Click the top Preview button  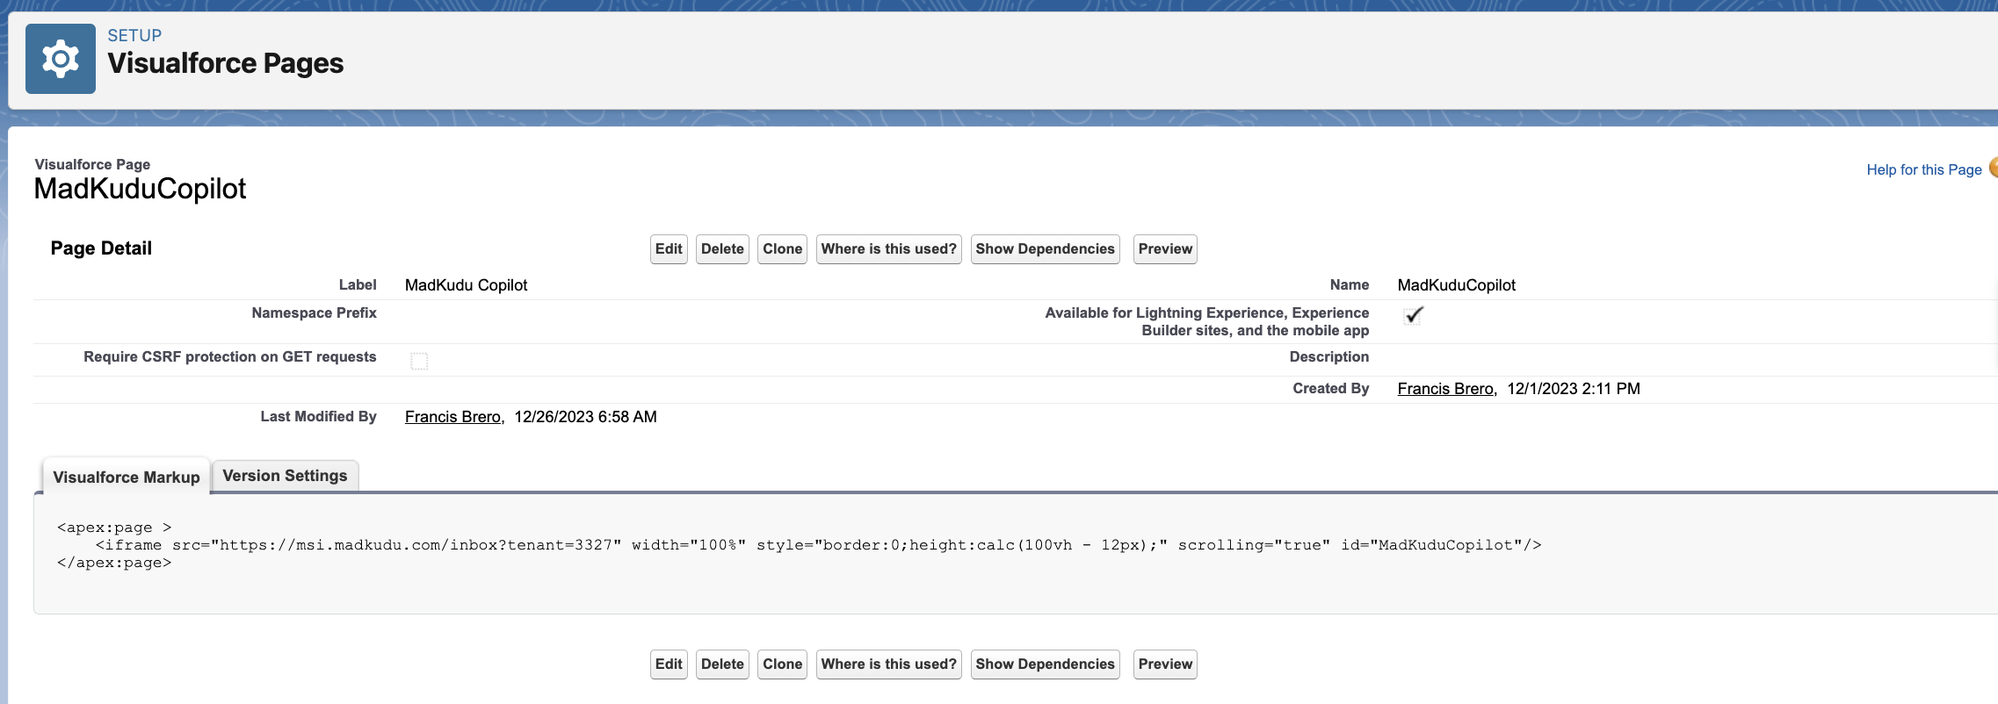[x=1165, y=249]
